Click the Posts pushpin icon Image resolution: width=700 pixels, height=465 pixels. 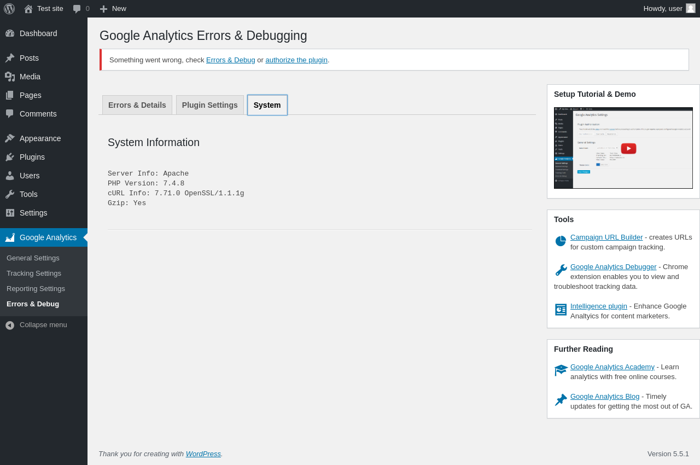pyautogui.click(x=10, y=58)
